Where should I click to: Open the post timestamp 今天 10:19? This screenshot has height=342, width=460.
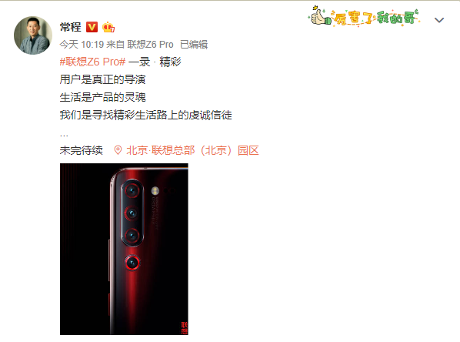click(82, 45)
